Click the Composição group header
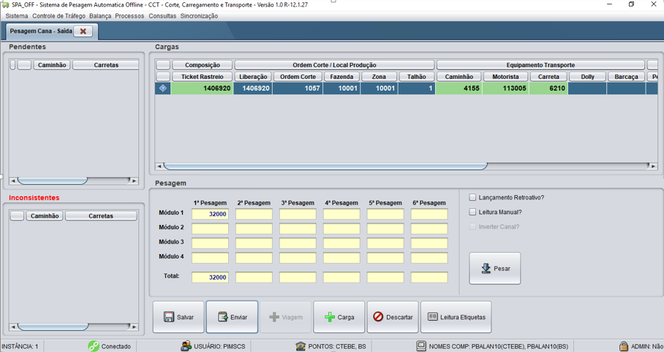Viewport: 664px width, 352px height. click(x=203, y=65)
